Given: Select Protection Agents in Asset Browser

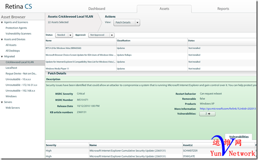Looking at the screenshot, I should 16,28.
